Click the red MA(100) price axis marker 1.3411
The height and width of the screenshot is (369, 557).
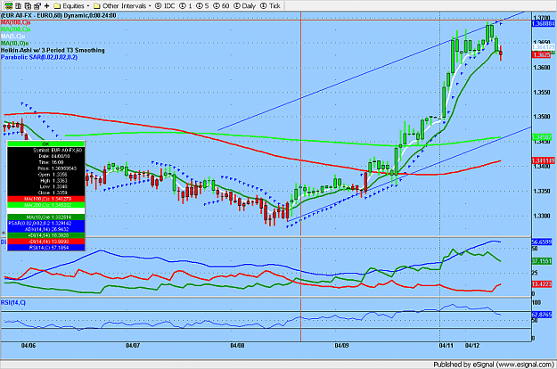(543, 161)
